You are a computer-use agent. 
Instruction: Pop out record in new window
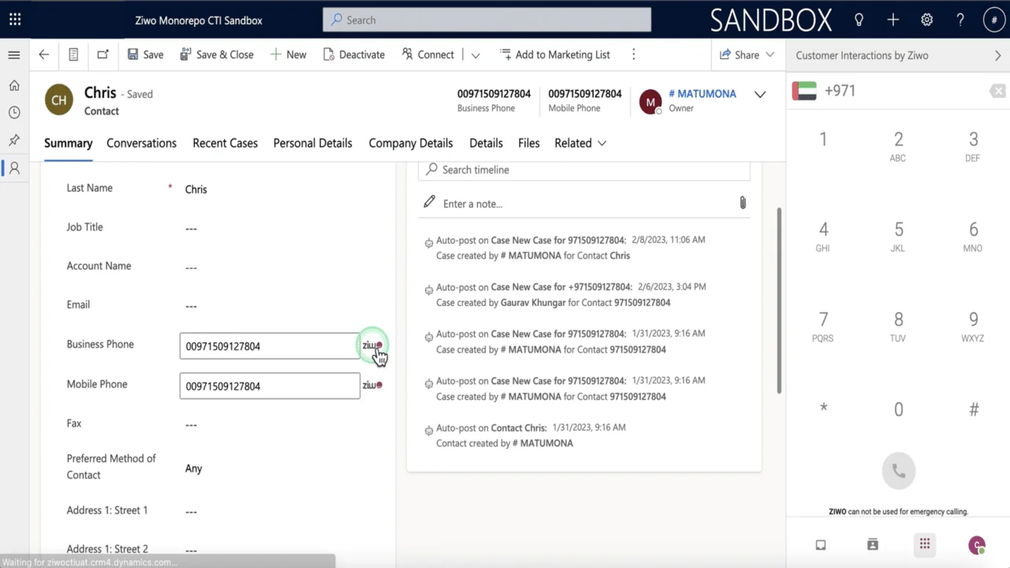tap(103, 54)
